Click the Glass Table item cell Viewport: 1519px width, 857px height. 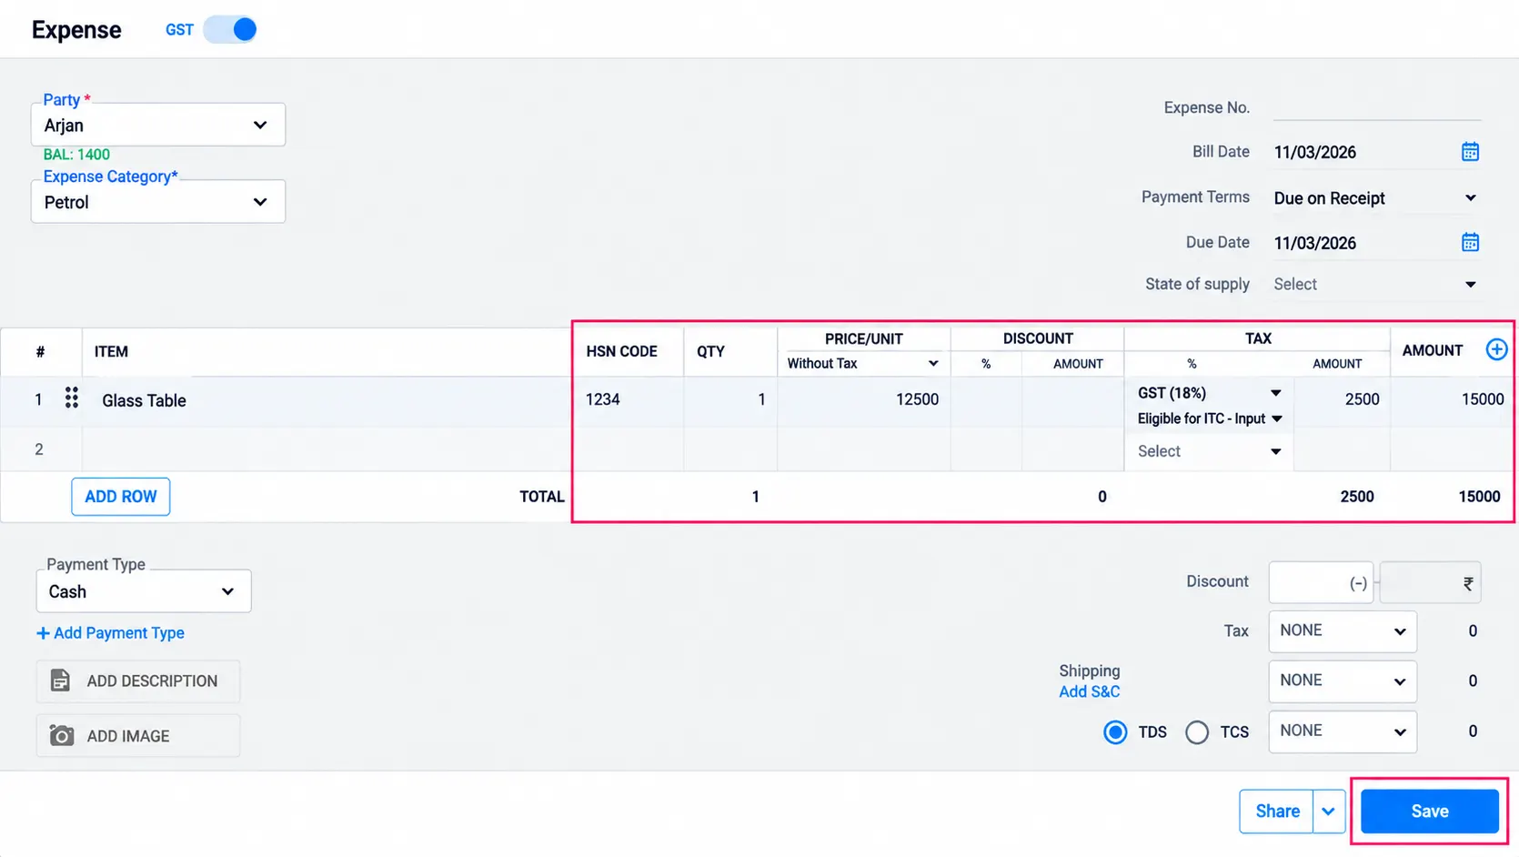click(x=326, y=400)
